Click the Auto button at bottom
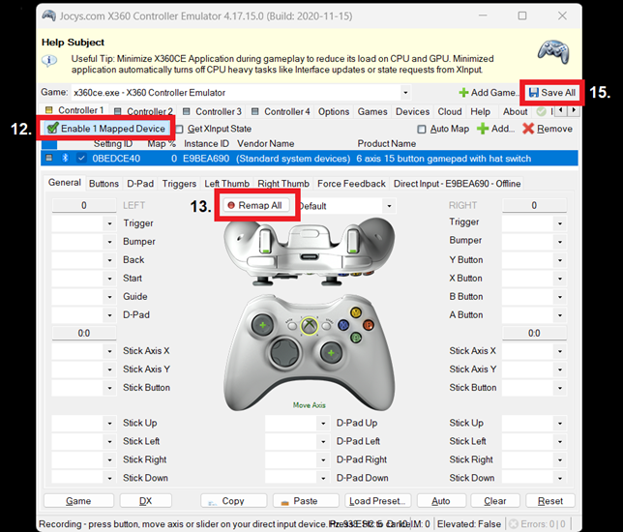This screenshot has width=623, height=532. [x=441, y=501]
